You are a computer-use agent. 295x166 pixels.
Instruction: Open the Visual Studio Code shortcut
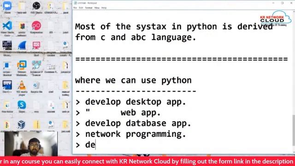pyautogui.click(x=7, y=26)
